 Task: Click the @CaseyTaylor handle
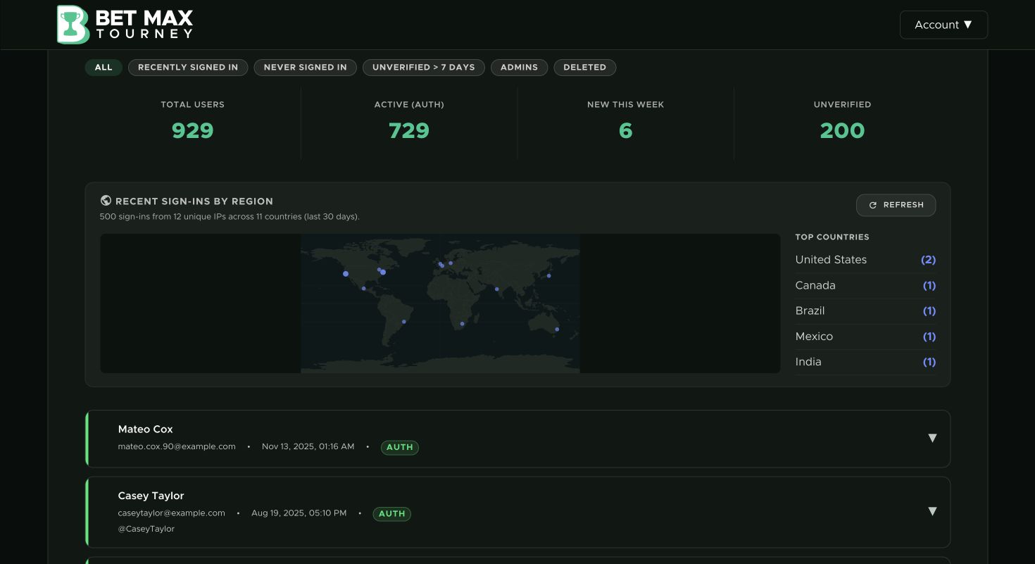pos(146,529)
